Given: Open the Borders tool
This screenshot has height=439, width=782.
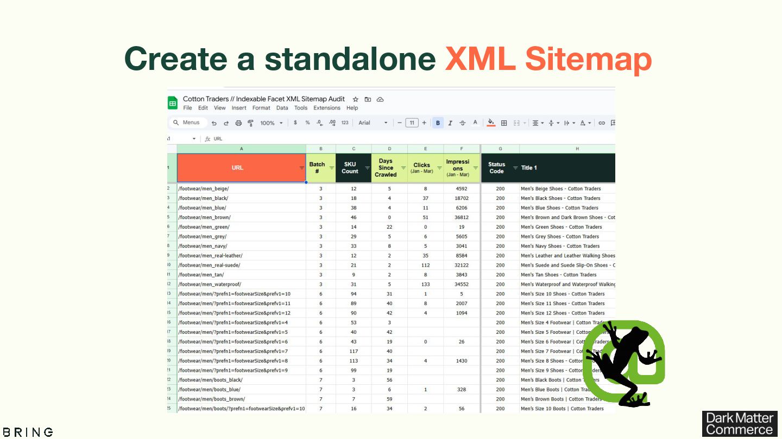Looking at the screenshot, I should (x=504, y=123).
